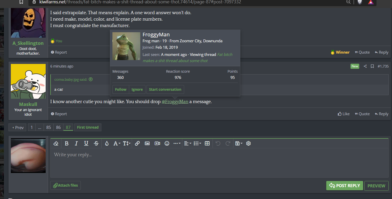Viewport: 392px width, 199px height.
Task: Reply to Maskull's post
Action: (x=381, y=114)
